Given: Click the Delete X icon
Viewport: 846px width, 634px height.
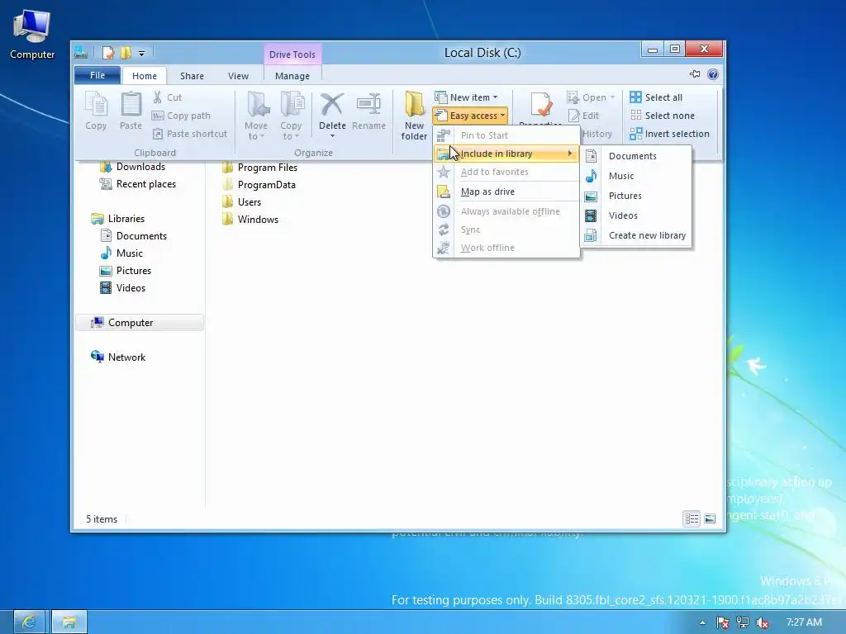Looking at the screenshot, I should coord(332,105).
